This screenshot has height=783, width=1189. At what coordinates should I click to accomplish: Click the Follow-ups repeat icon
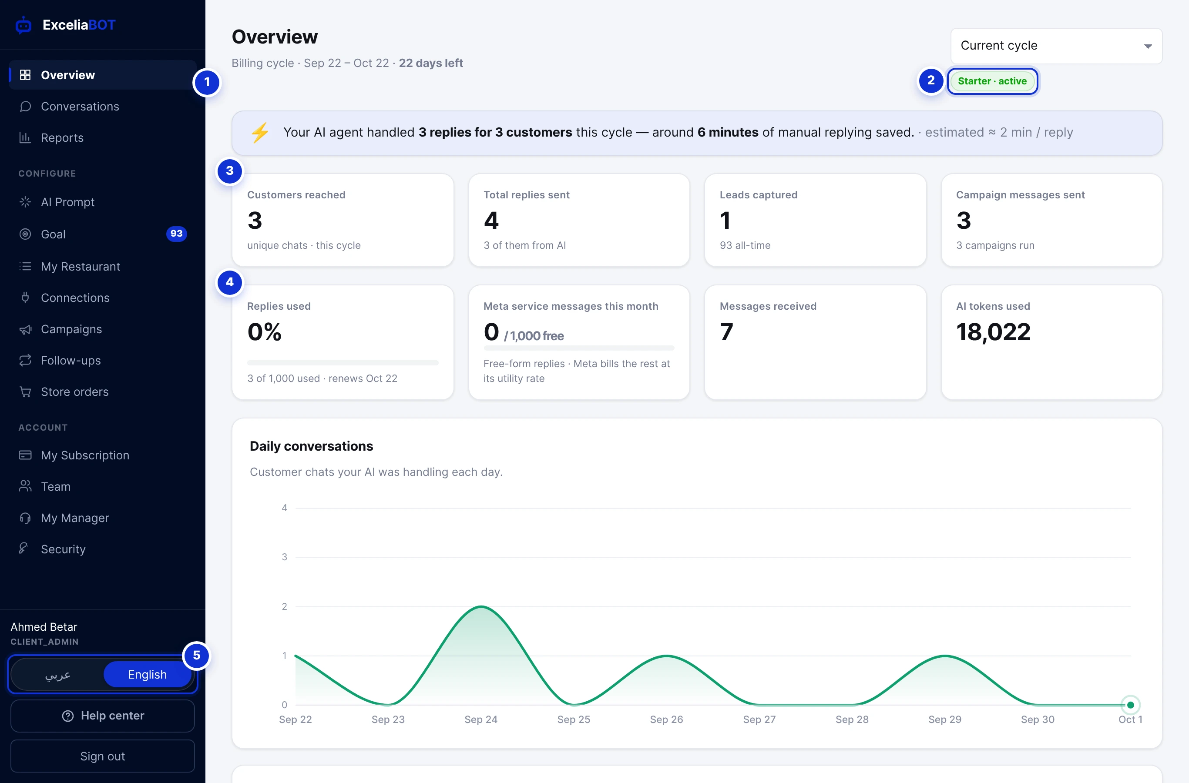(25, 360)
